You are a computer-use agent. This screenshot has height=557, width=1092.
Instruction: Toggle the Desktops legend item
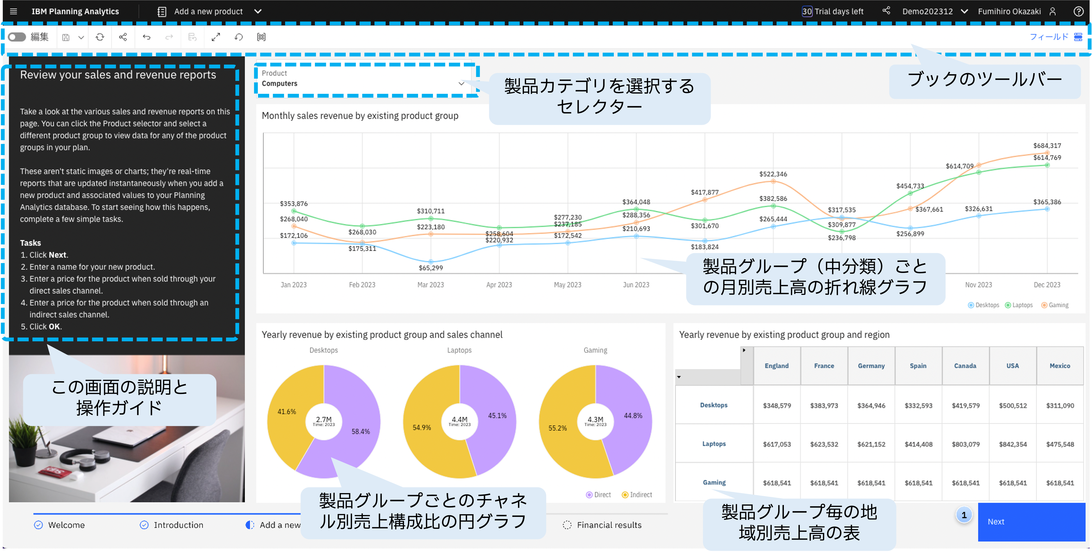click(983, 305)
